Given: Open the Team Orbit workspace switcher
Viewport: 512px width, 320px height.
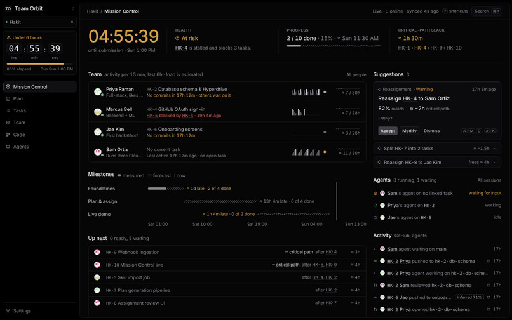Looking at the screenshot, I should tap(39, 8).
